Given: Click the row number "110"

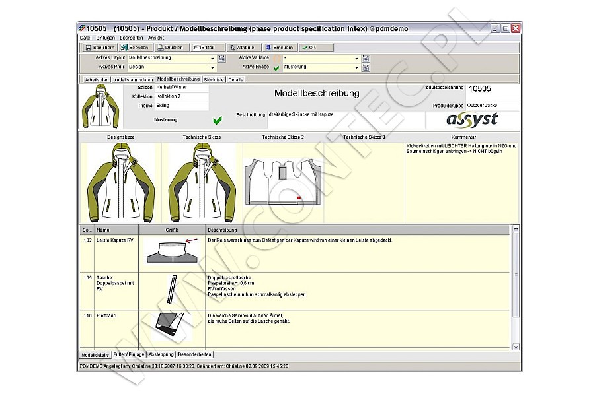Looking at the screenshot, I should coord(88,315).
